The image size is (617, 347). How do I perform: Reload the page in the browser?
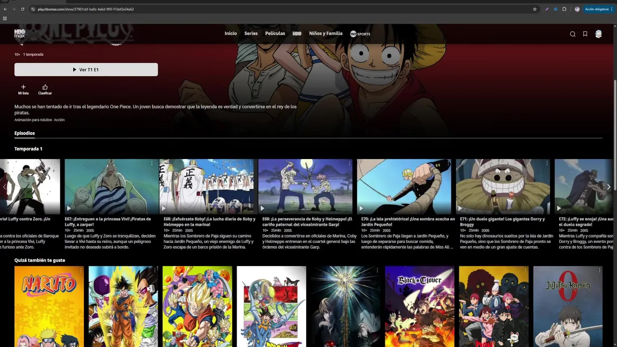[x=22, y=9]
